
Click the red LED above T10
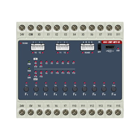[114, 83]
